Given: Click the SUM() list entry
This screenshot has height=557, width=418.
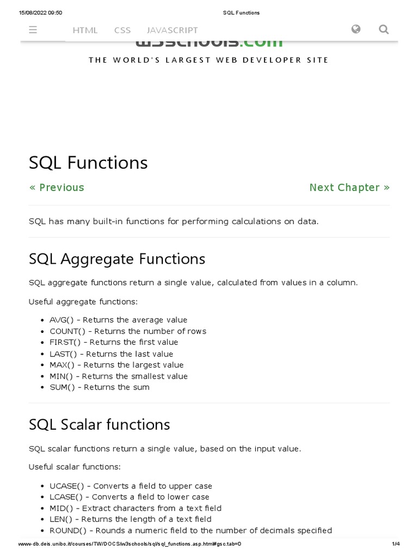Looking at the screenshot, I should (x=99, y=387).
